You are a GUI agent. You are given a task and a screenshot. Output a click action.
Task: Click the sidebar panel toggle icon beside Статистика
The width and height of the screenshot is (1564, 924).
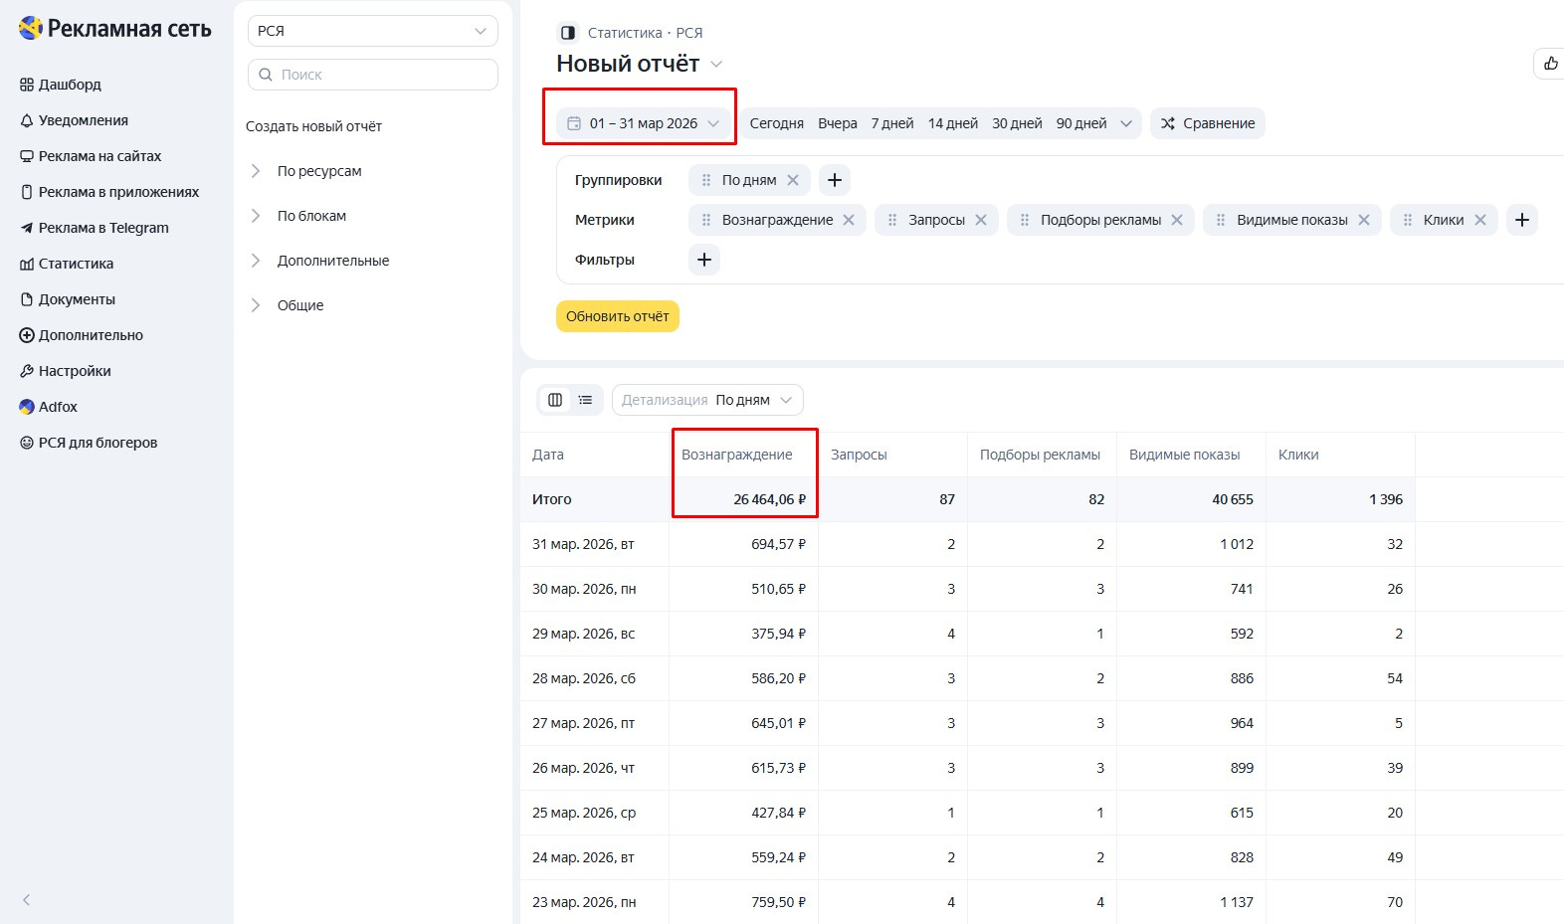(x=568, y=33)
